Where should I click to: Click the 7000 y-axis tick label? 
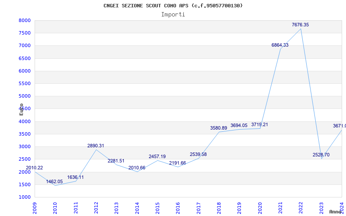tap(25, 46)
